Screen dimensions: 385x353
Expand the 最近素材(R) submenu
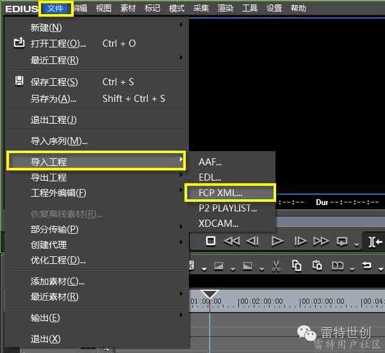[x=97, y=297]
